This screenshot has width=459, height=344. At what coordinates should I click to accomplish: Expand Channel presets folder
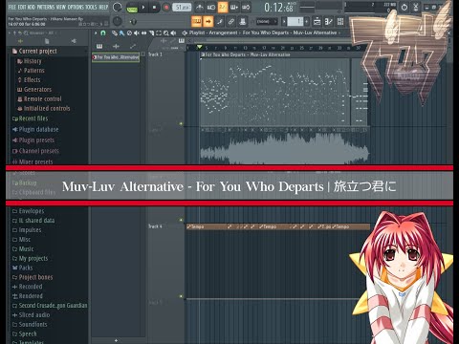pos(35,151)
